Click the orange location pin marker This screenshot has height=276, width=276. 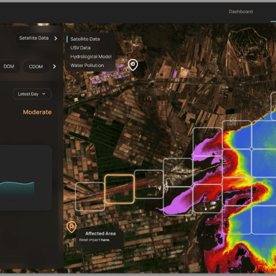click(71, 227)
